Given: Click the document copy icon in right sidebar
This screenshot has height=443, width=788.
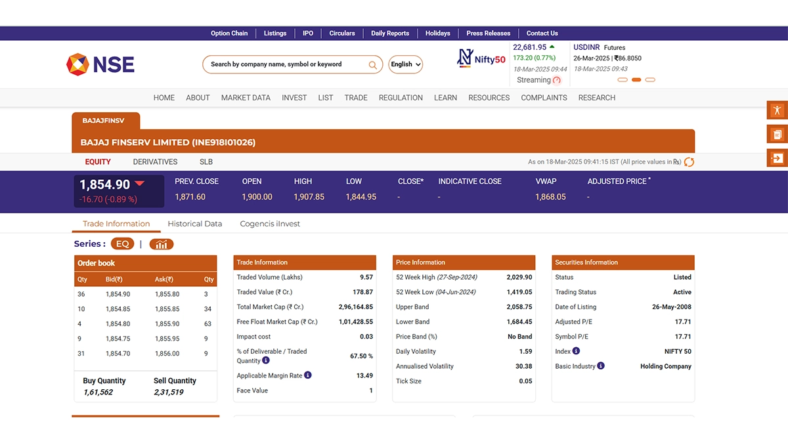Looking at the screenshot, I should pyautogui.click(x=777, y=135).
